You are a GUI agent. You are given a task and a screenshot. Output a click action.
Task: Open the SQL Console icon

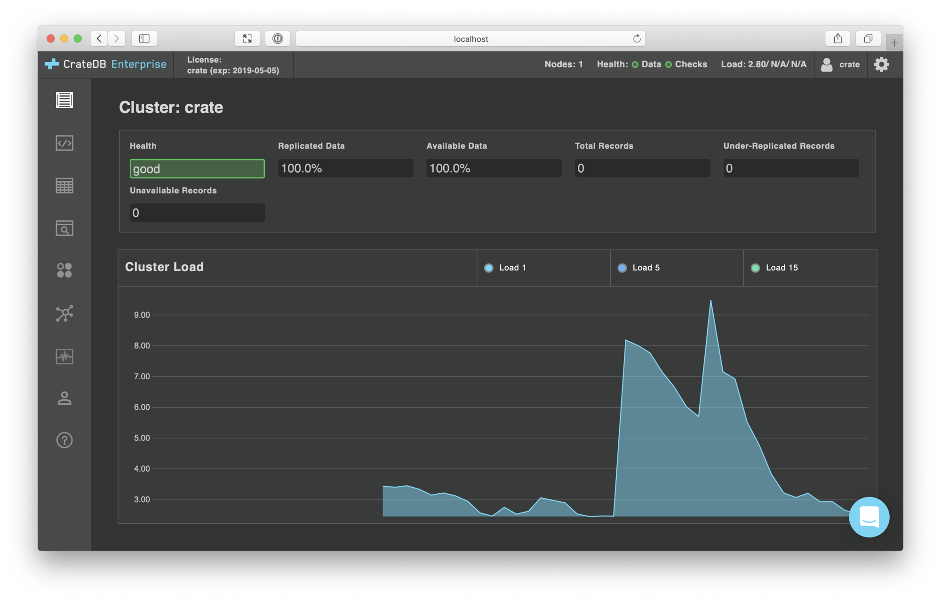(x=64, y=143)
